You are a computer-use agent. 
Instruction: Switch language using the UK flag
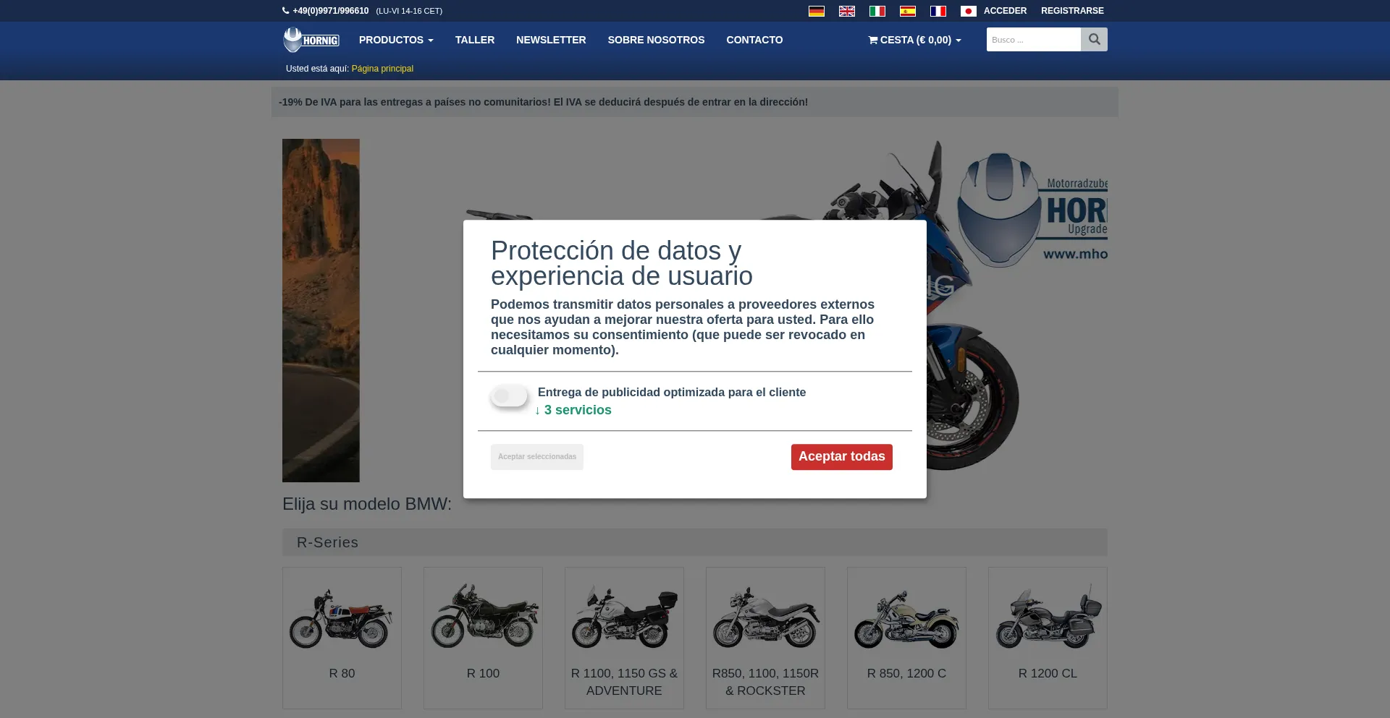click(846, 11)
